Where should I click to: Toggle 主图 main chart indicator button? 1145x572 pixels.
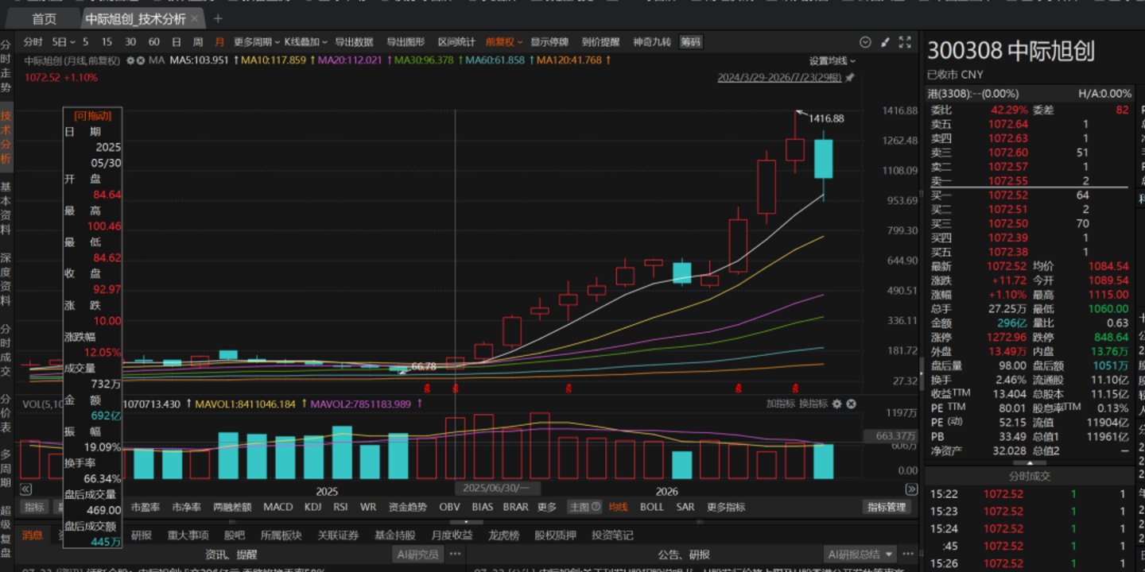point(583,507)
